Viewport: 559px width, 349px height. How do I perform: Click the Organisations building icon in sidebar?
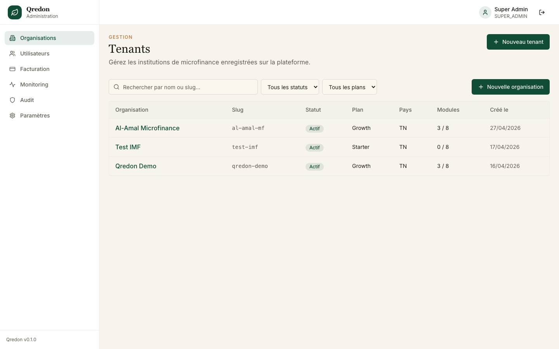pyautogui.click(x=12, y=38)
